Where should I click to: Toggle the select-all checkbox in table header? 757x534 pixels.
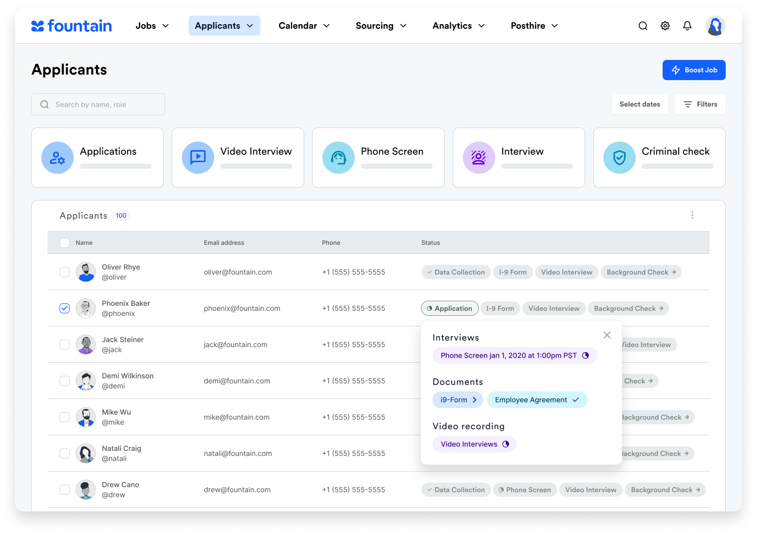click(x=65, y=243)
